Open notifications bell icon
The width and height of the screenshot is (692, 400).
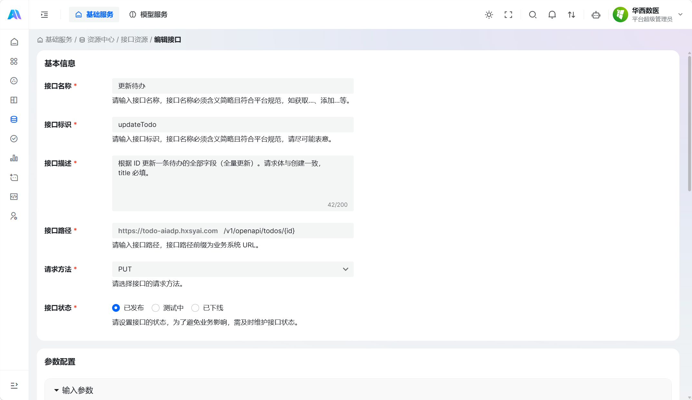point(552,14)
